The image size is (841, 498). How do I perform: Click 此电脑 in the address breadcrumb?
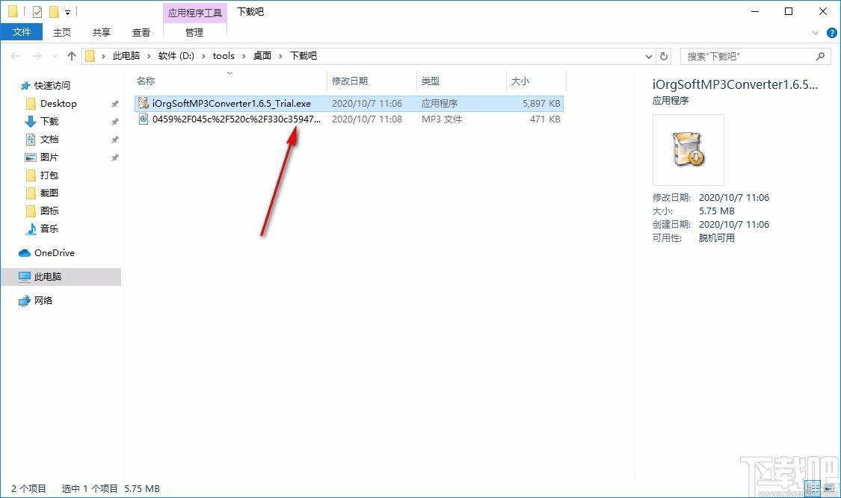(x=126, y=56)
